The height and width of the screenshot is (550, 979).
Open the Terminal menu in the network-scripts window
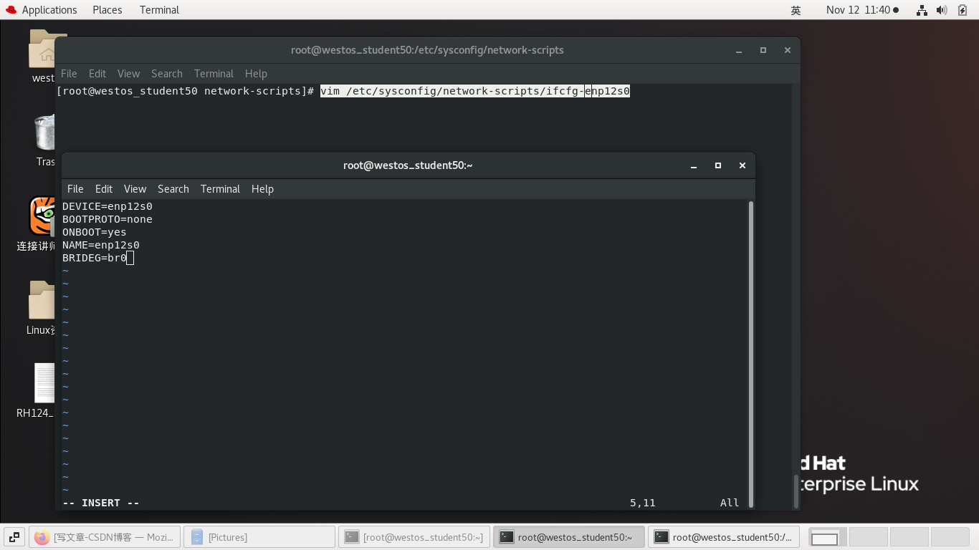click(214, 73)
